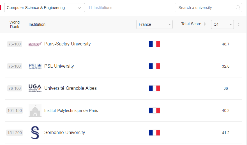Click the PSL University logo
This screenshot has width=247, height=145.
pyautogui.click(x=35, y=66)
